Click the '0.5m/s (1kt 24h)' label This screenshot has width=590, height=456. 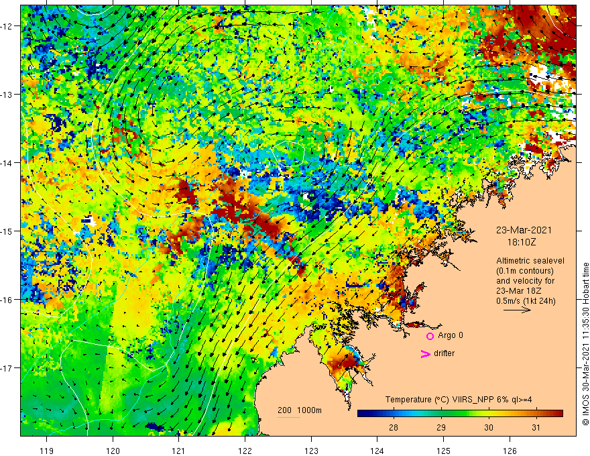tap(526, 301)
